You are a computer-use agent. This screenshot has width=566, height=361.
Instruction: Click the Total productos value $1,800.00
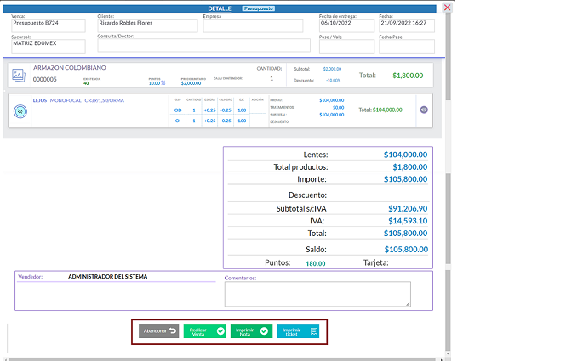click(410, 167)
